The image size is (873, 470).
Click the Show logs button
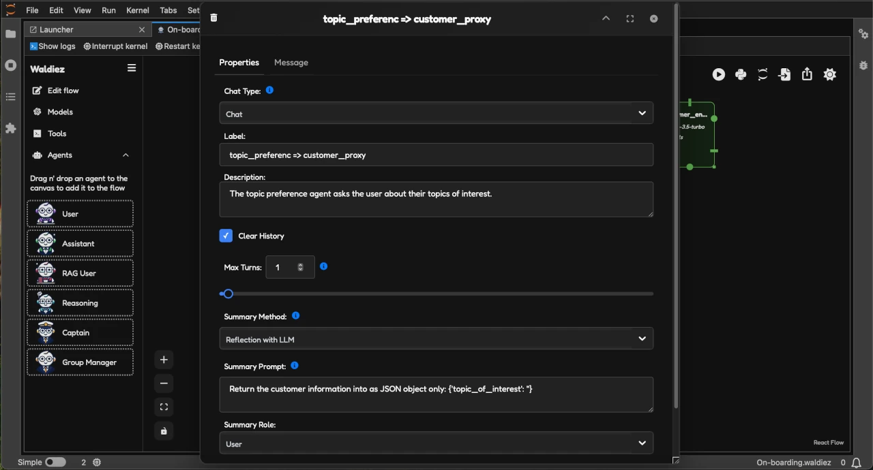coord(53,46)
